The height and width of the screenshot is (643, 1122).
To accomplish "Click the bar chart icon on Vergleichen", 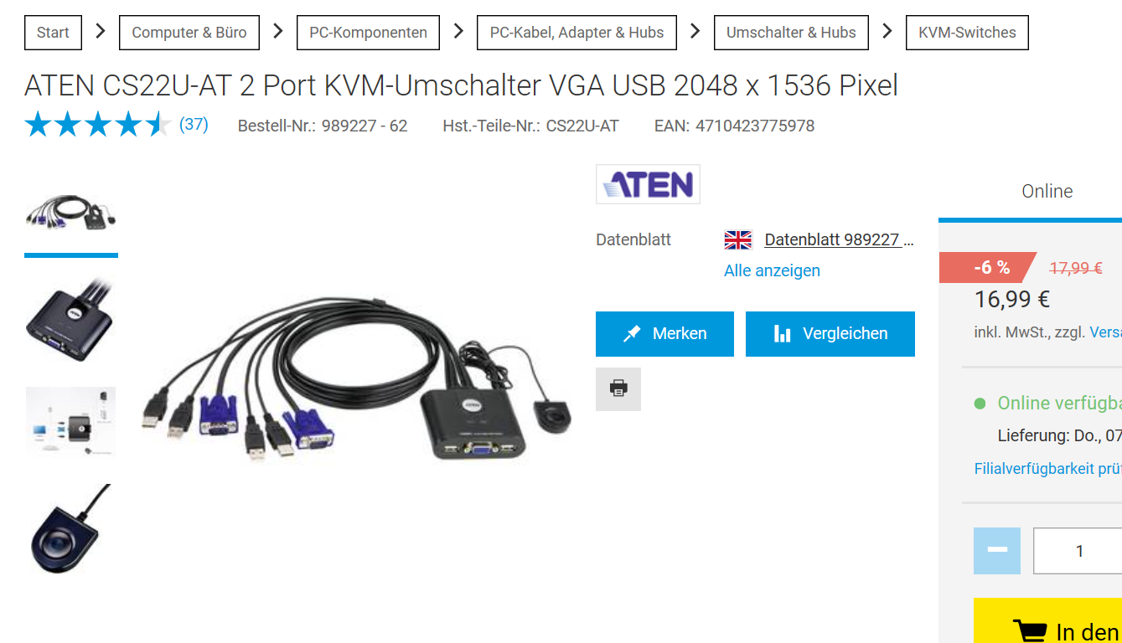I will coord(782,334).
